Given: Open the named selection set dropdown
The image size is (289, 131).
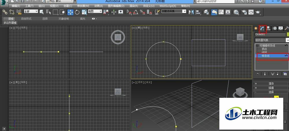Looking at the screenshot, I should [174, 11].
